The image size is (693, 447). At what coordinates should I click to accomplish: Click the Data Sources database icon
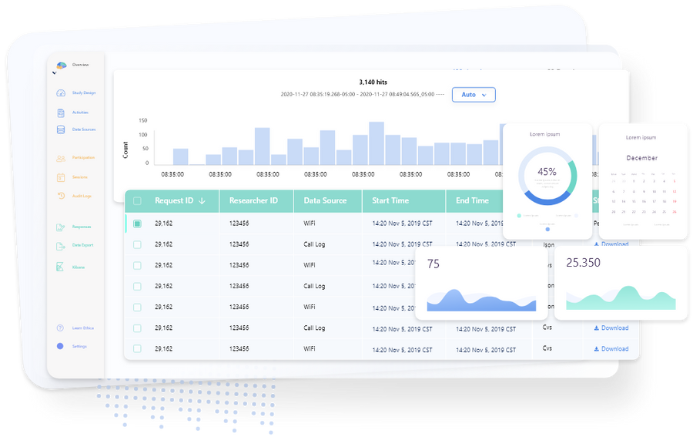click(59, 129)
